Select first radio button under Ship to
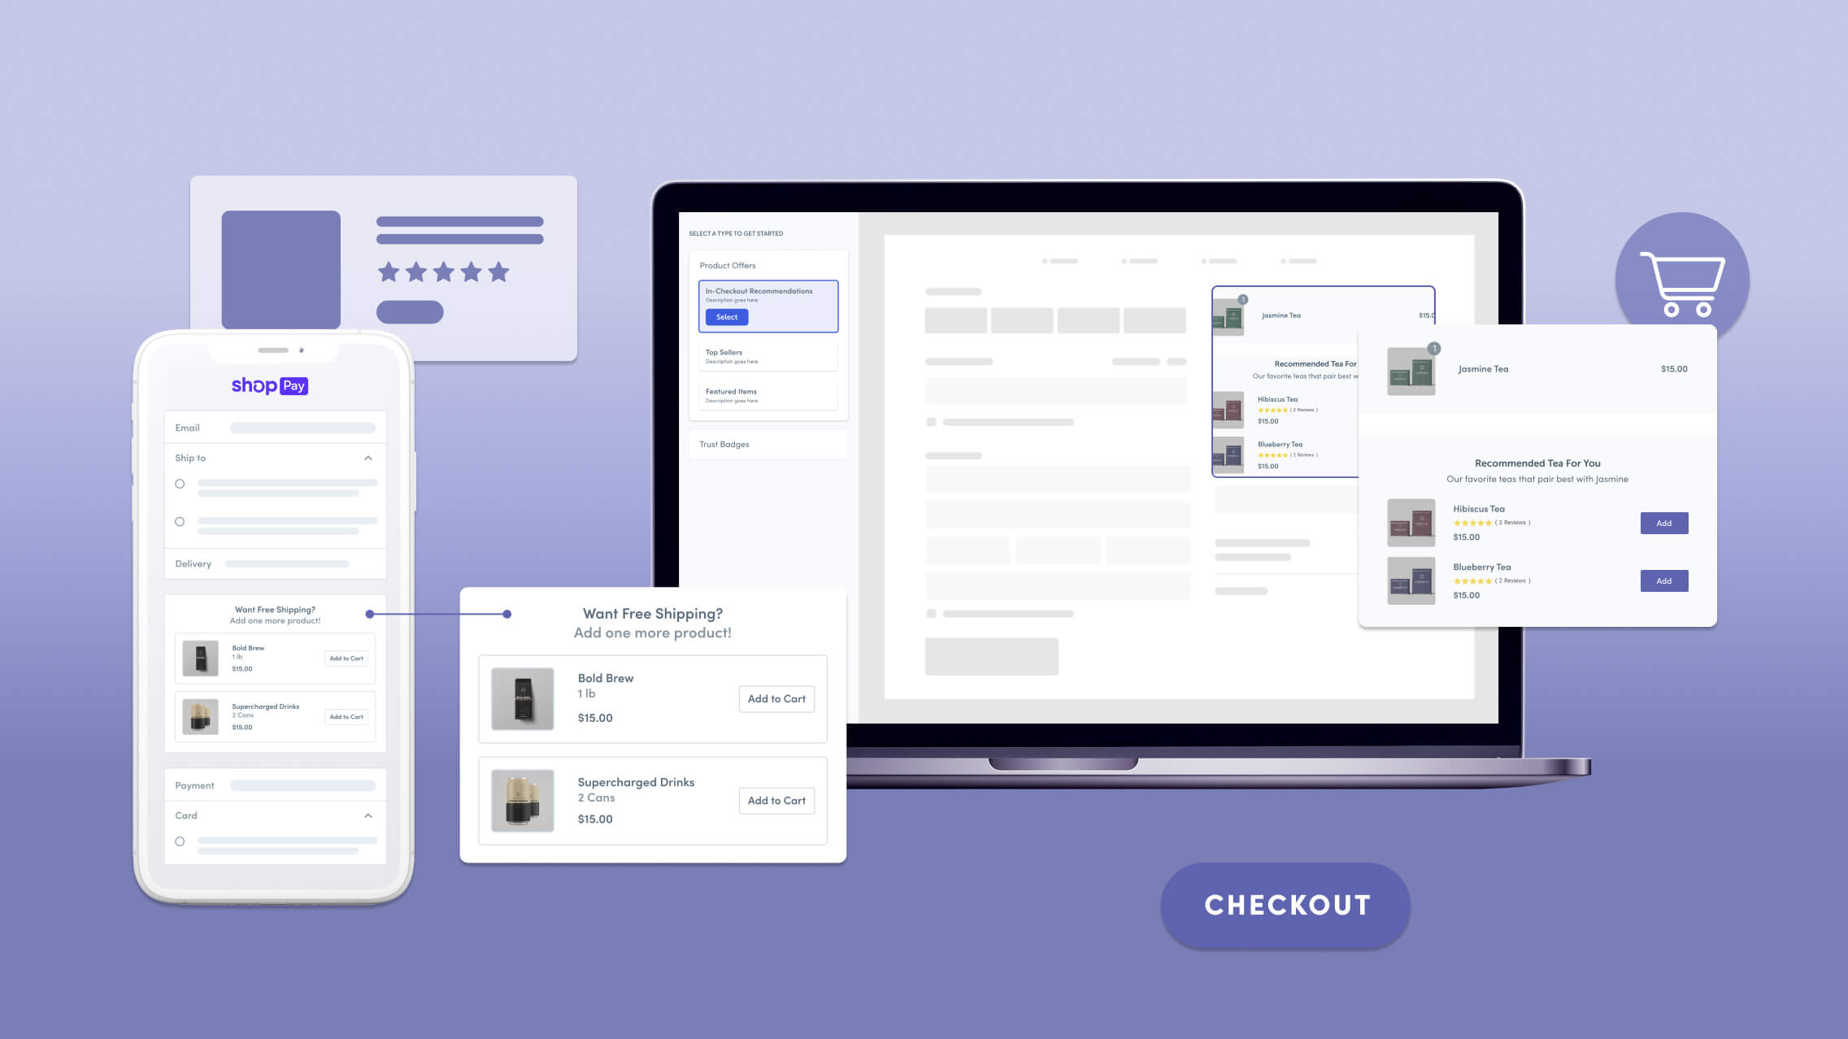1848x1039 pixels. point(179,484)
